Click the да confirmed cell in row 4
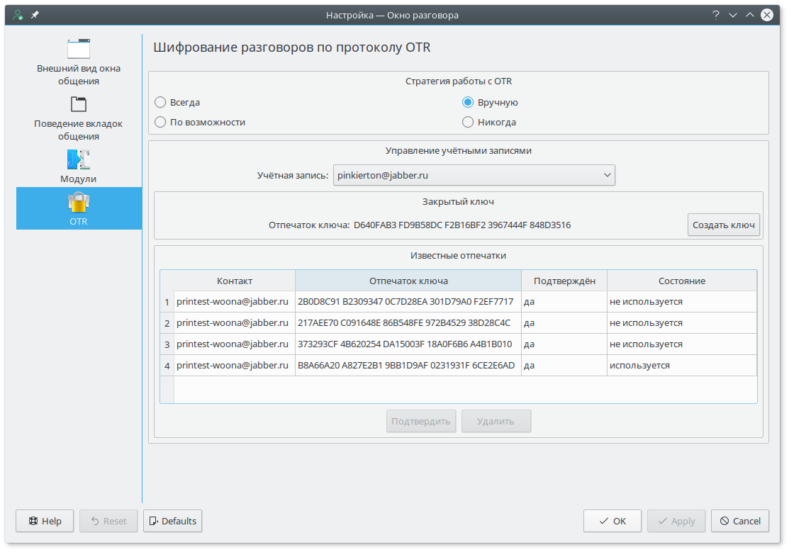 (x=564, y=366)
